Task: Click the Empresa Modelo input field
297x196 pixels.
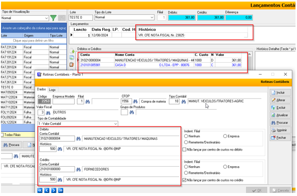Action: tap(64, 102)
